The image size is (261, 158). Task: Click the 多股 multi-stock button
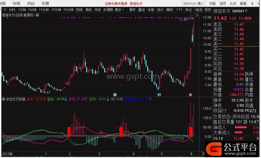(x=151, y=10)
